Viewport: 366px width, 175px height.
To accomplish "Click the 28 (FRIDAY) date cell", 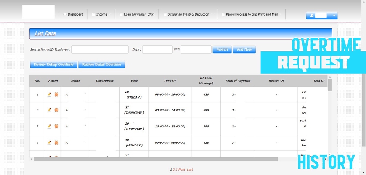I will [x=134, y=95].
